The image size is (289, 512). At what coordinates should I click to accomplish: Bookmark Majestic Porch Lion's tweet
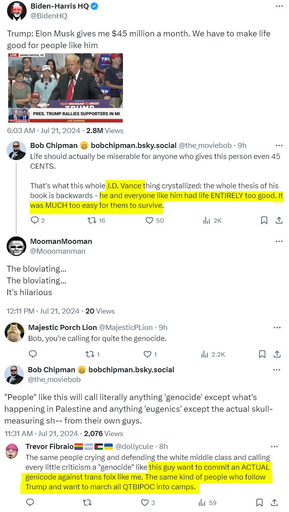click(262, 354)
